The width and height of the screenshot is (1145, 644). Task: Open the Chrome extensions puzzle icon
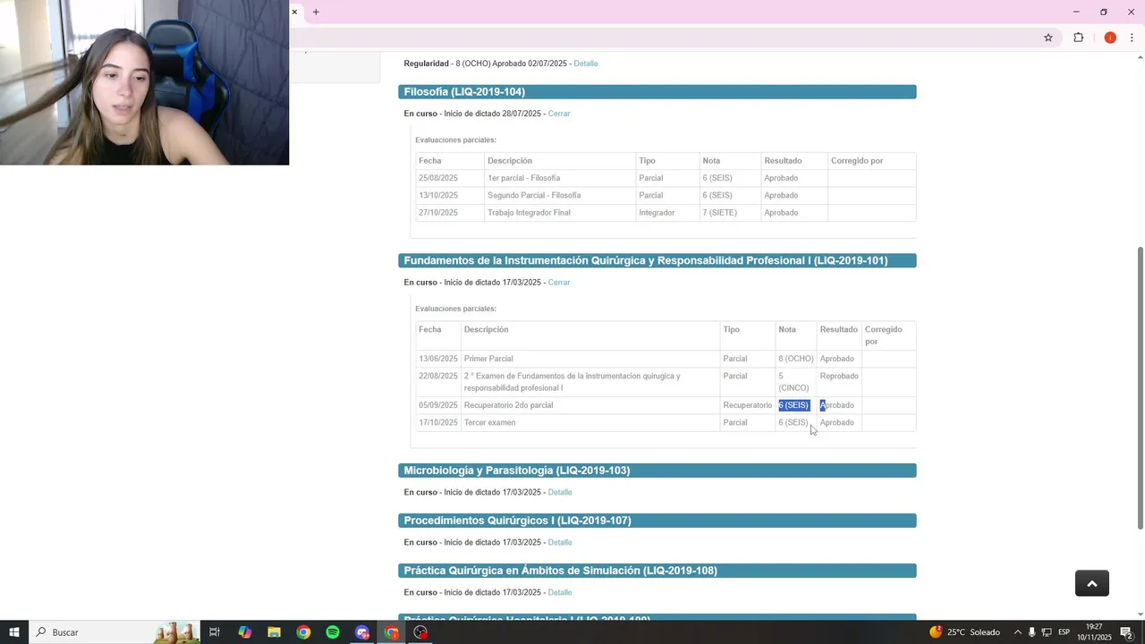[x=1078, y=38]
